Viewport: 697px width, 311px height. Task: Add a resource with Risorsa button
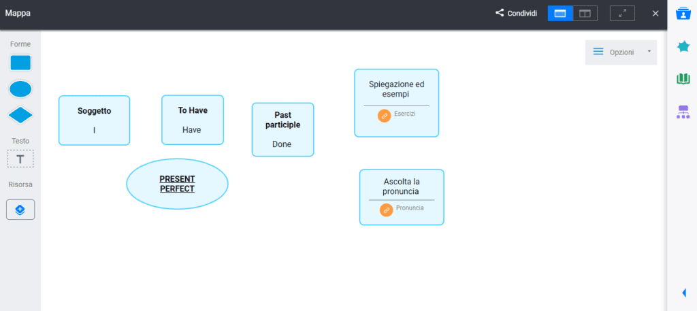click(x=20, y=210)
